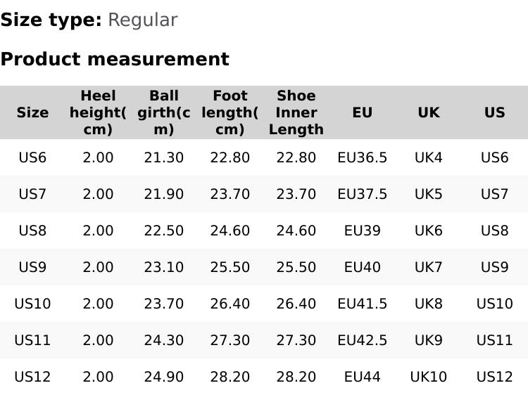The width and height of the screenshot is (528, 395).
Task: Click the US column header
Action: point(494,112)
